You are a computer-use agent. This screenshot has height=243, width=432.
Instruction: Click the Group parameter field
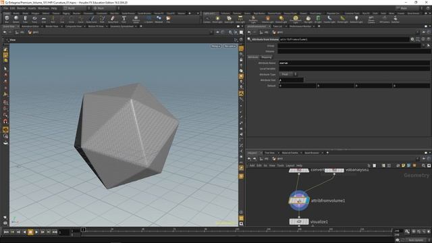click(350, 46)
